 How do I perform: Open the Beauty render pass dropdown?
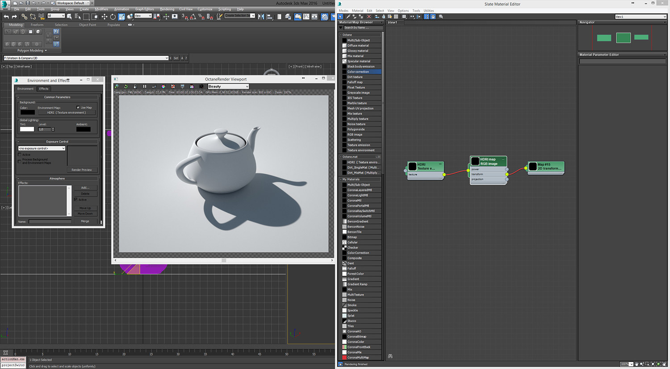228,86
